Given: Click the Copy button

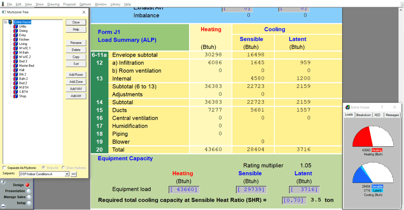Looking at the screenshot, I should [76, 57].
